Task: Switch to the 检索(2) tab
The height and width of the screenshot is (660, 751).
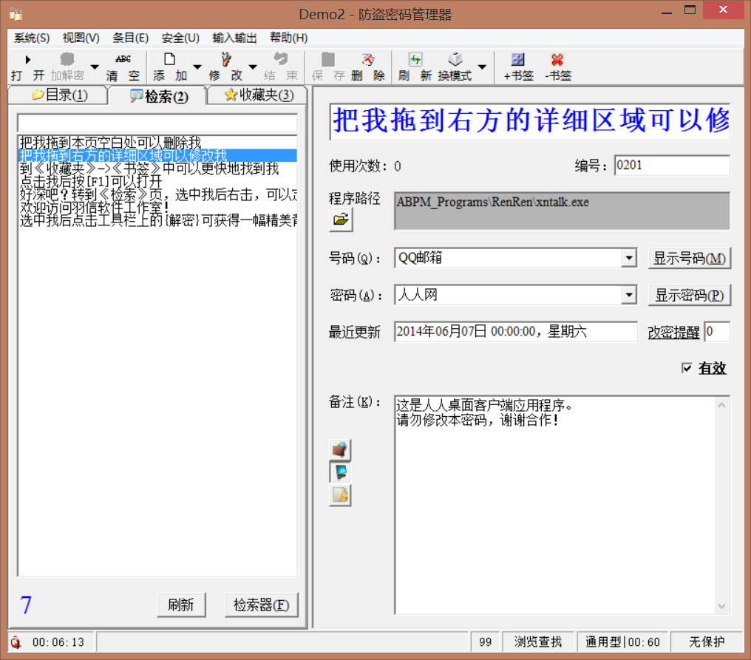Action: (x=158, y=96)
